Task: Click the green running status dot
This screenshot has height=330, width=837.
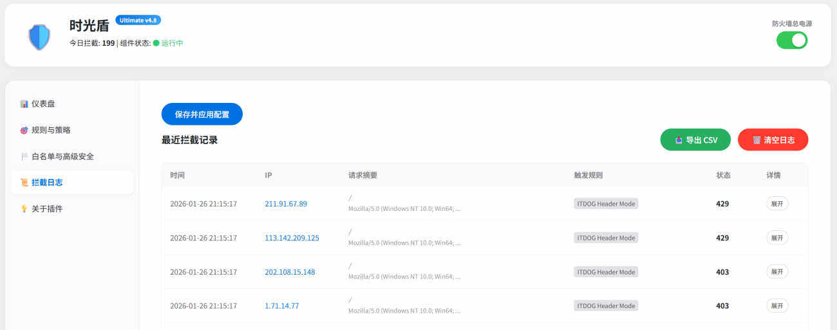Action: (156, 43)
